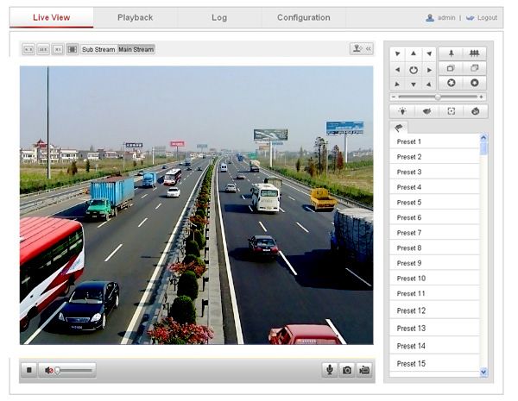Zoom out with multiple trees icon

point(474,53)
